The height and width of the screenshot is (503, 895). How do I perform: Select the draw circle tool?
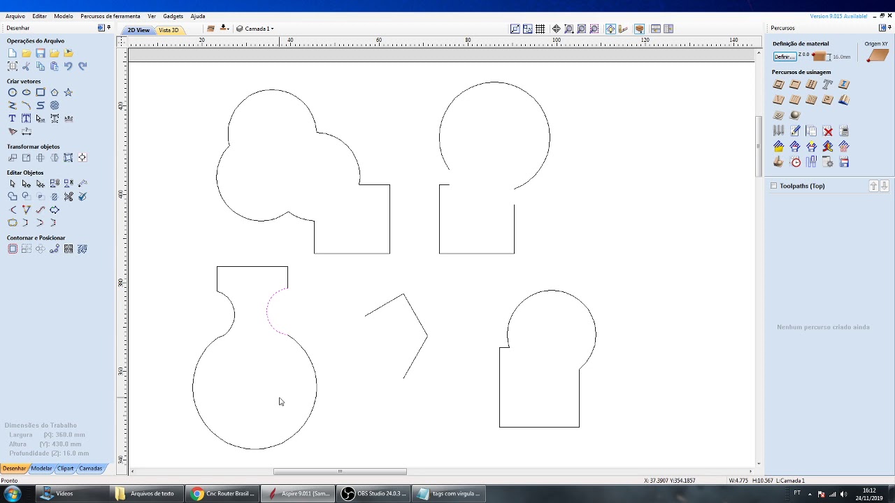point(12,92)
